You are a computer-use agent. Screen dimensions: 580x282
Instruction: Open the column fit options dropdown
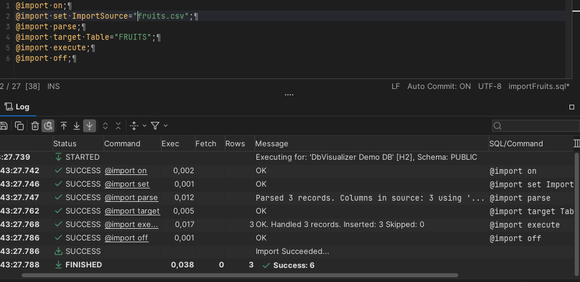pyautogui.click(x=138, y=126)
